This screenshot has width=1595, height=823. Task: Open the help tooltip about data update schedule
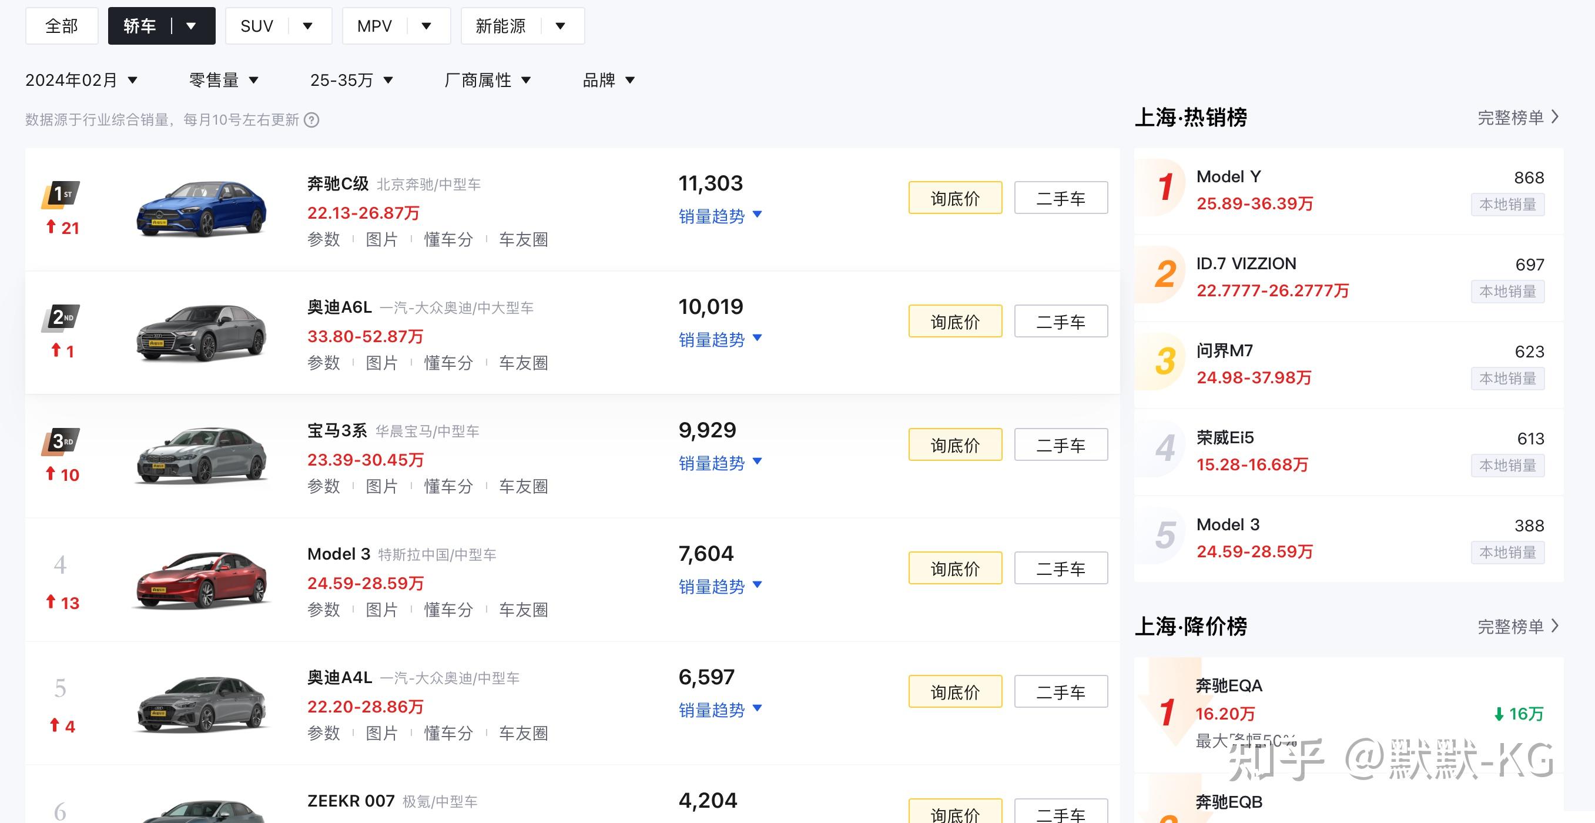click(311, 119)
